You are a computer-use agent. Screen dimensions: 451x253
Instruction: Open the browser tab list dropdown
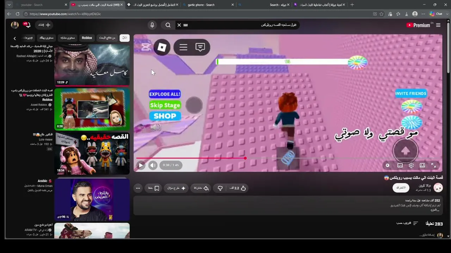click(x=9, y=5)
